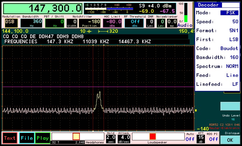Image resolution: width=242 pixels, height=146 pixels.
Task: Toggle Decoder Spectrum NORM setting
Action: tap(232, 66)
